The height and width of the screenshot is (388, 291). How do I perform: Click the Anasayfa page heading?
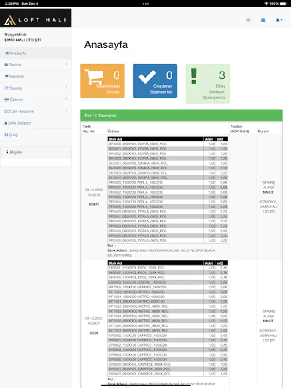106,44
